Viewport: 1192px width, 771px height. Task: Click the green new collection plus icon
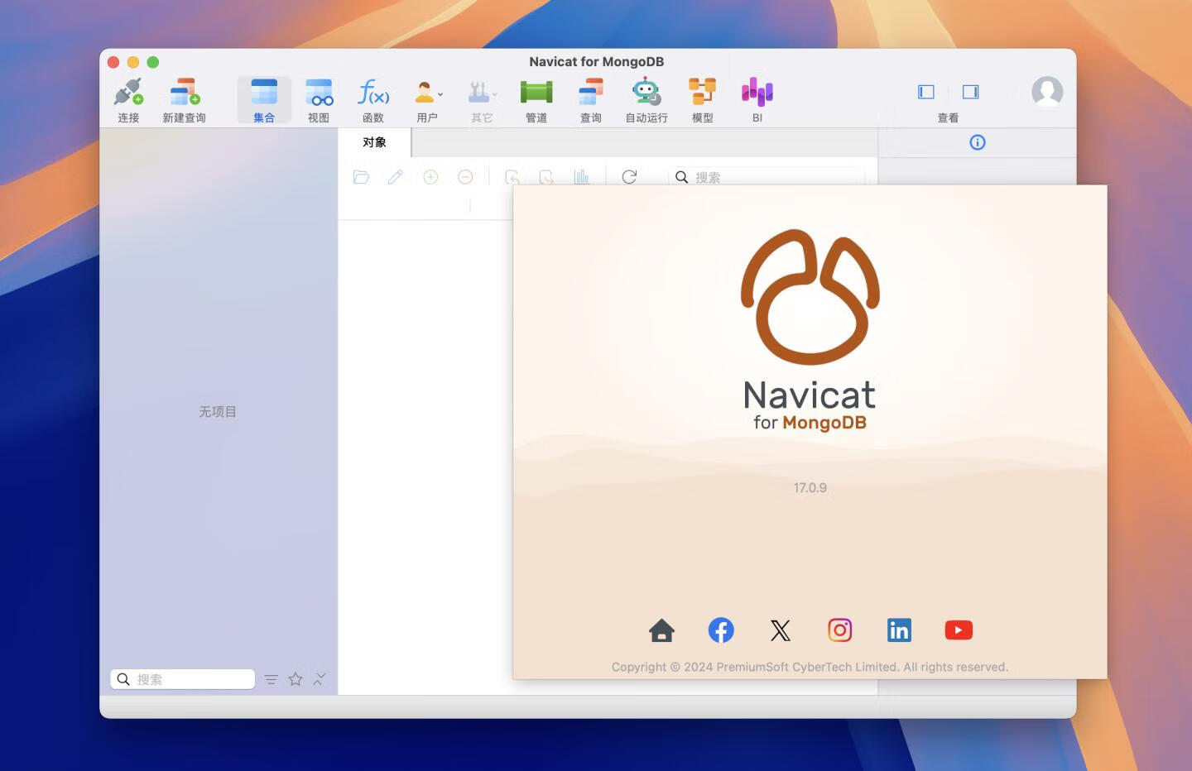[x=430, y=177]
